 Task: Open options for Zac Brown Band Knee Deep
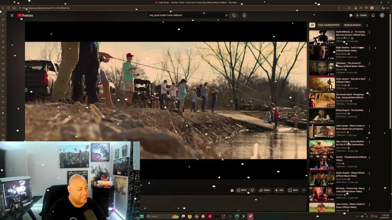(369, 95)
